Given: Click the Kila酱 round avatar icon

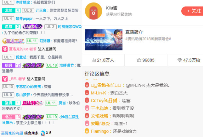Looking at the screenshot, I should (93, 11).
